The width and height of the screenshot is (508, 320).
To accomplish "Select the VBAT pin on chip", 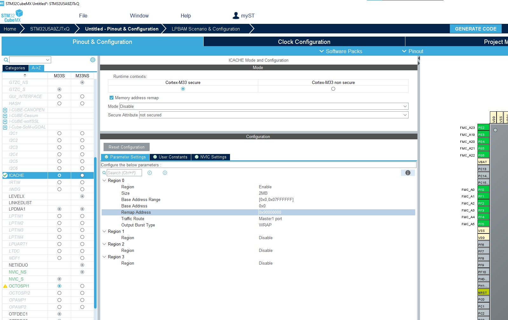I will (x=483, y=162).
